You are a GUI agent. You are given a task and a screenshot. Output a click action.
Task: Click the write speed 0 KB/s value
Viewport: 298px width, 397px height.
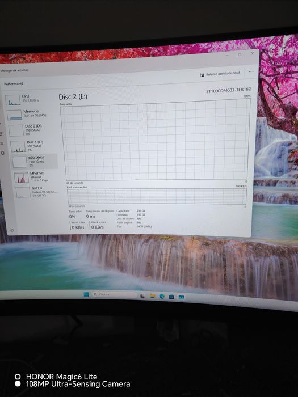[97, 227]
